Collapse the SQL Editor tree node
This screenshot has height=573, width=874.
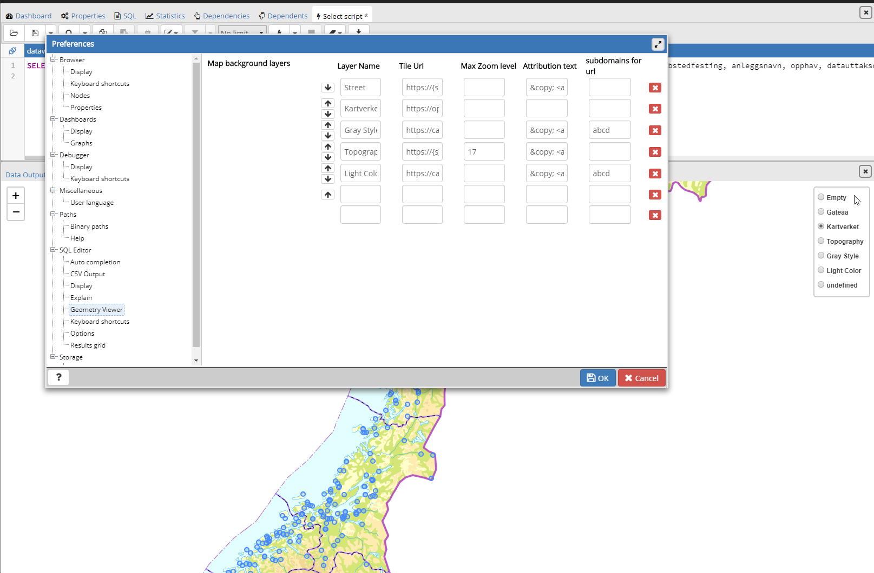[53, 250]
